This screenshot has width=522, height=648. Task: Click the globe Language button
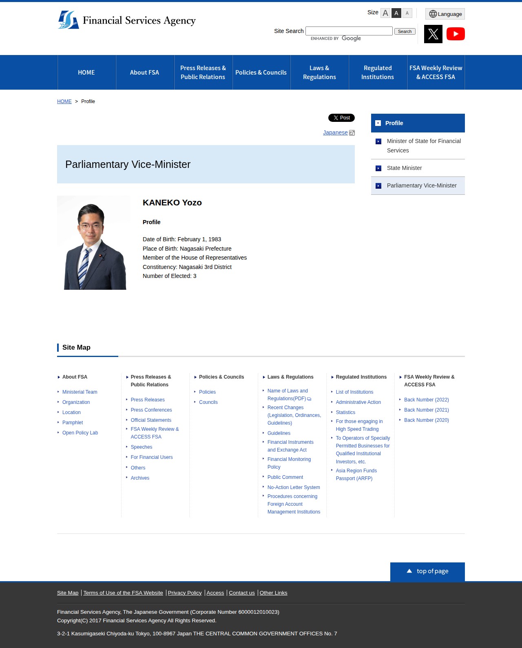click(445, 14)
